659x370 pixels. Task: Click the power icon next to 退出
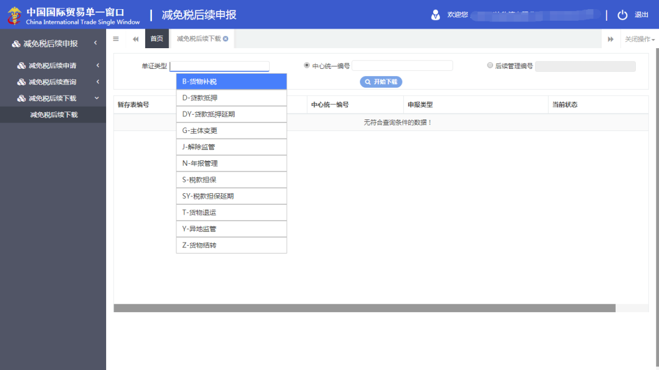pyautogui.click(x=621, y=15)
